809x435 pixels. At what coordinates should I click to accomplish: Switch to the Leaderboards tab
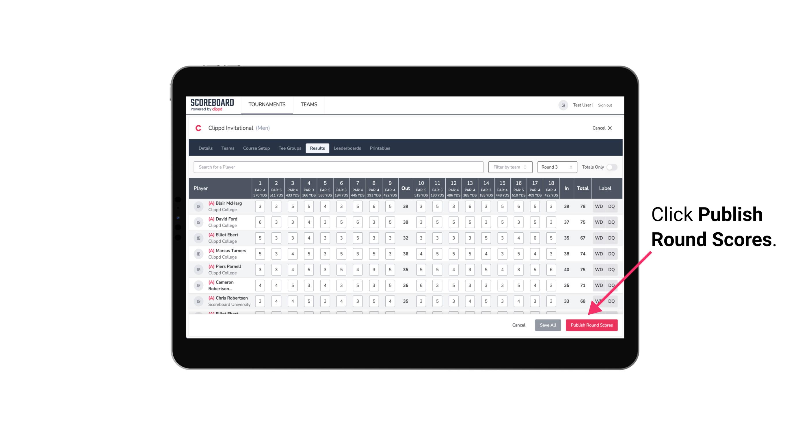tap(347, 148)
